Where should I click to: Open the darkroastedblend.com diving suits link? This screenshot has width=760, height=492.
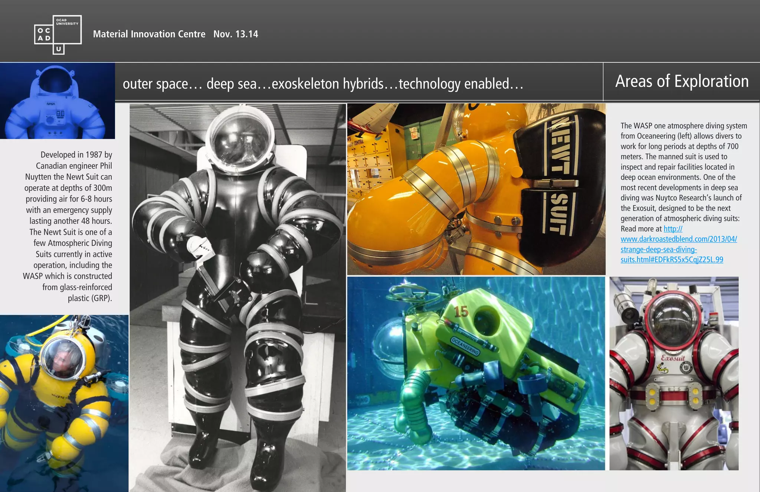pyautogui.click(x=679, y=244)
